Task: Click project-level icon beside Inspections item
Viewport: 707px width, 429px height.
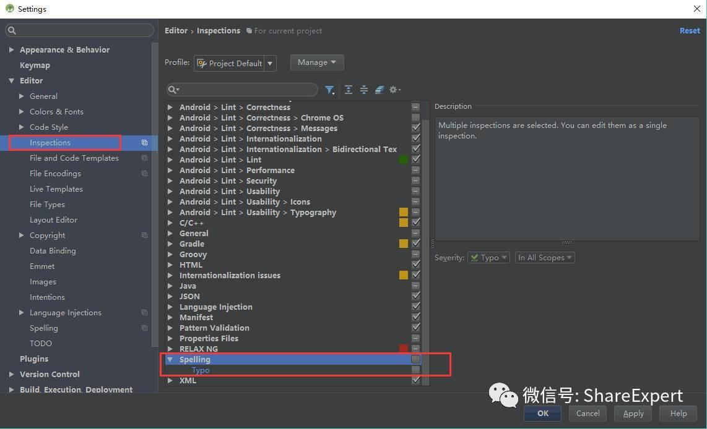Action: pyautogui.click(x=144, y=143)
